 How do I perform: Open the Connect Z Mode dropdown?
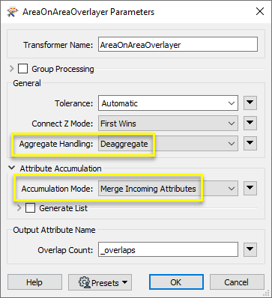click(168, 124)
